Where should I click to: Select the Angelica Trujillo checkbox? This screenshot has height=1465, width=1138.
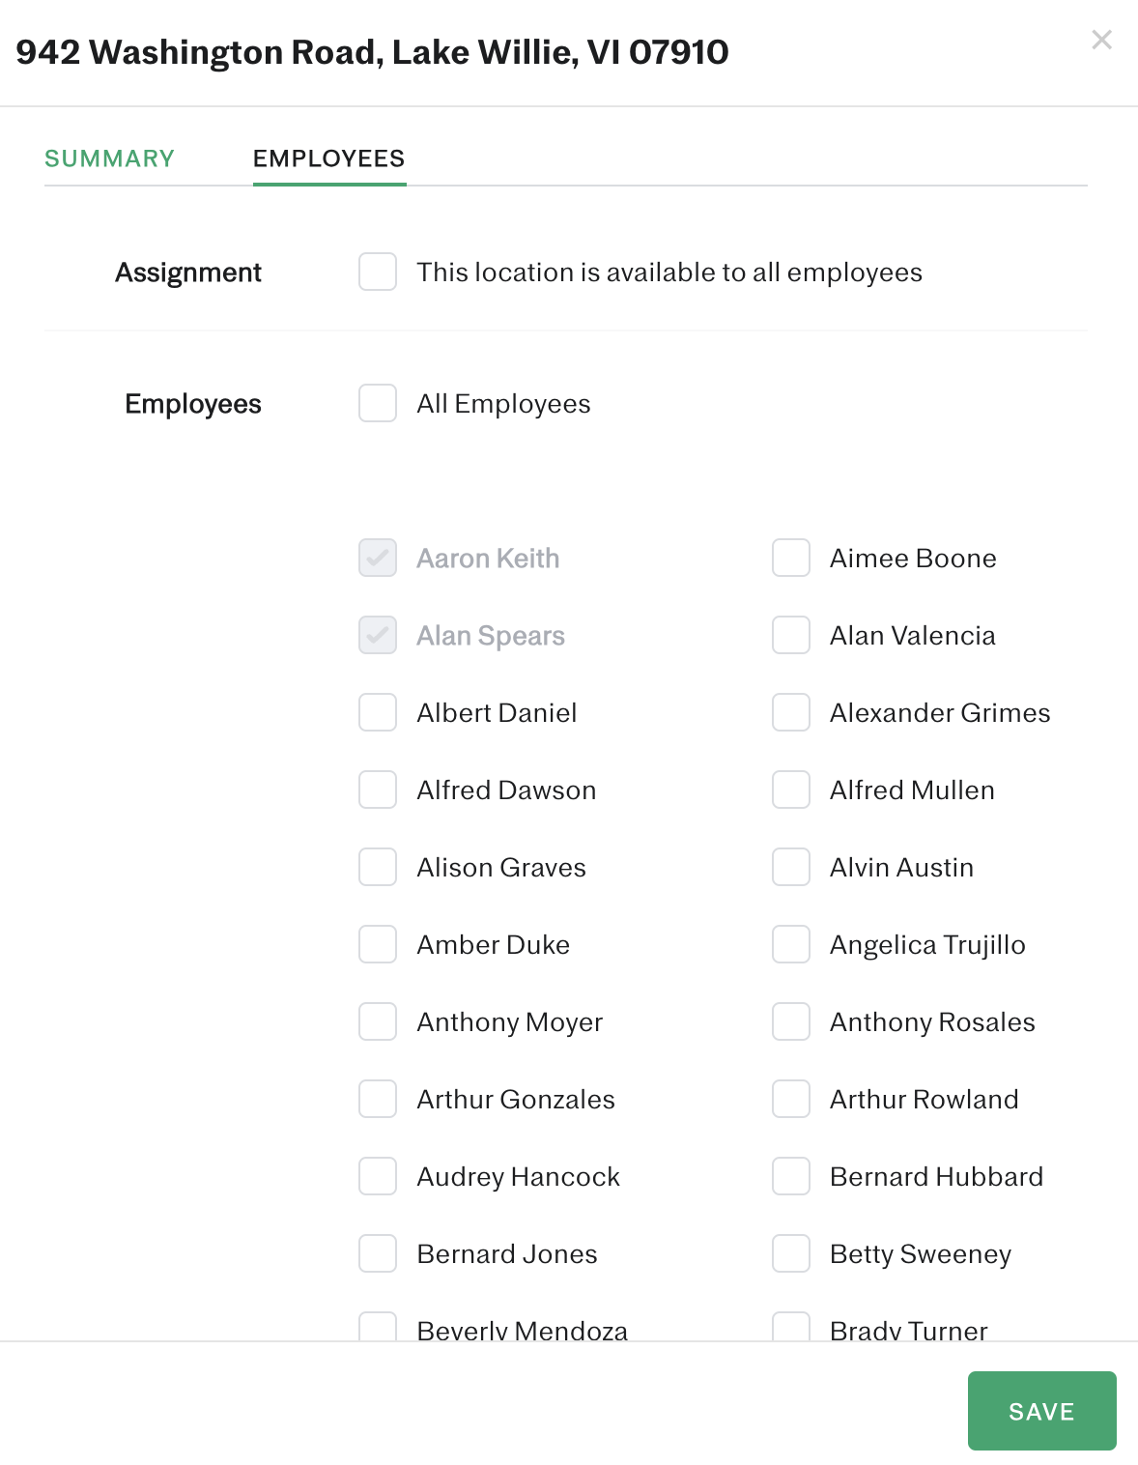click(x=791, y=944)
